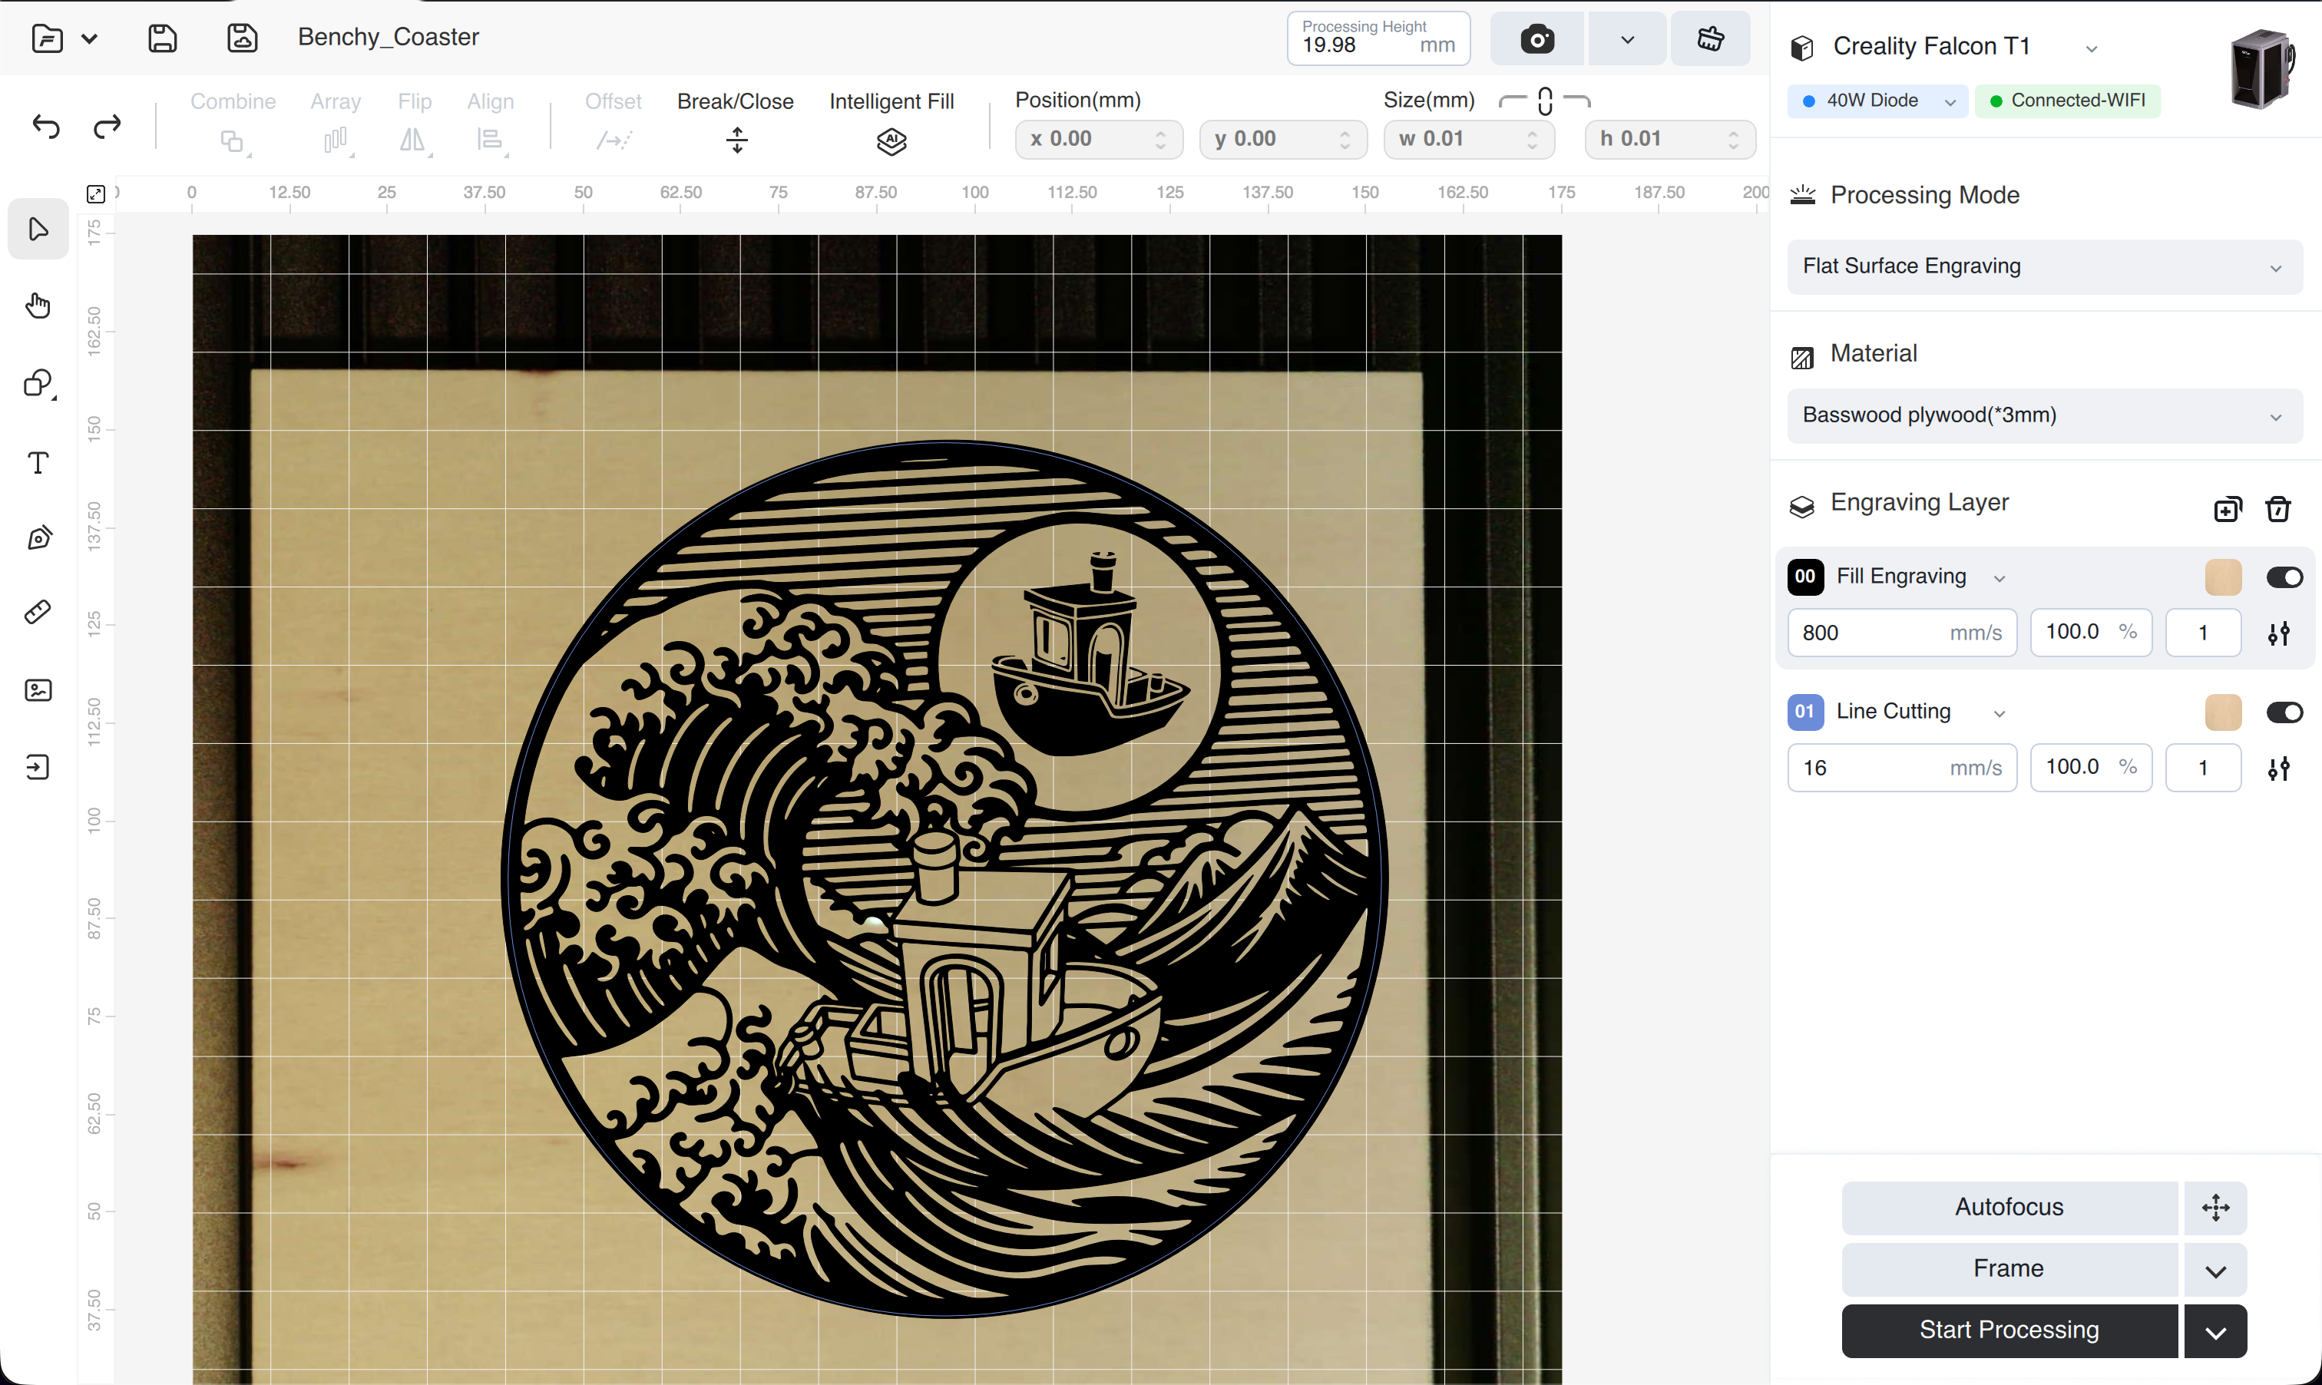The width and height of the screenshot is (2322, 1385).
Task: Toggle the size aspect ratio lock
Action: tap(1545, 101)
